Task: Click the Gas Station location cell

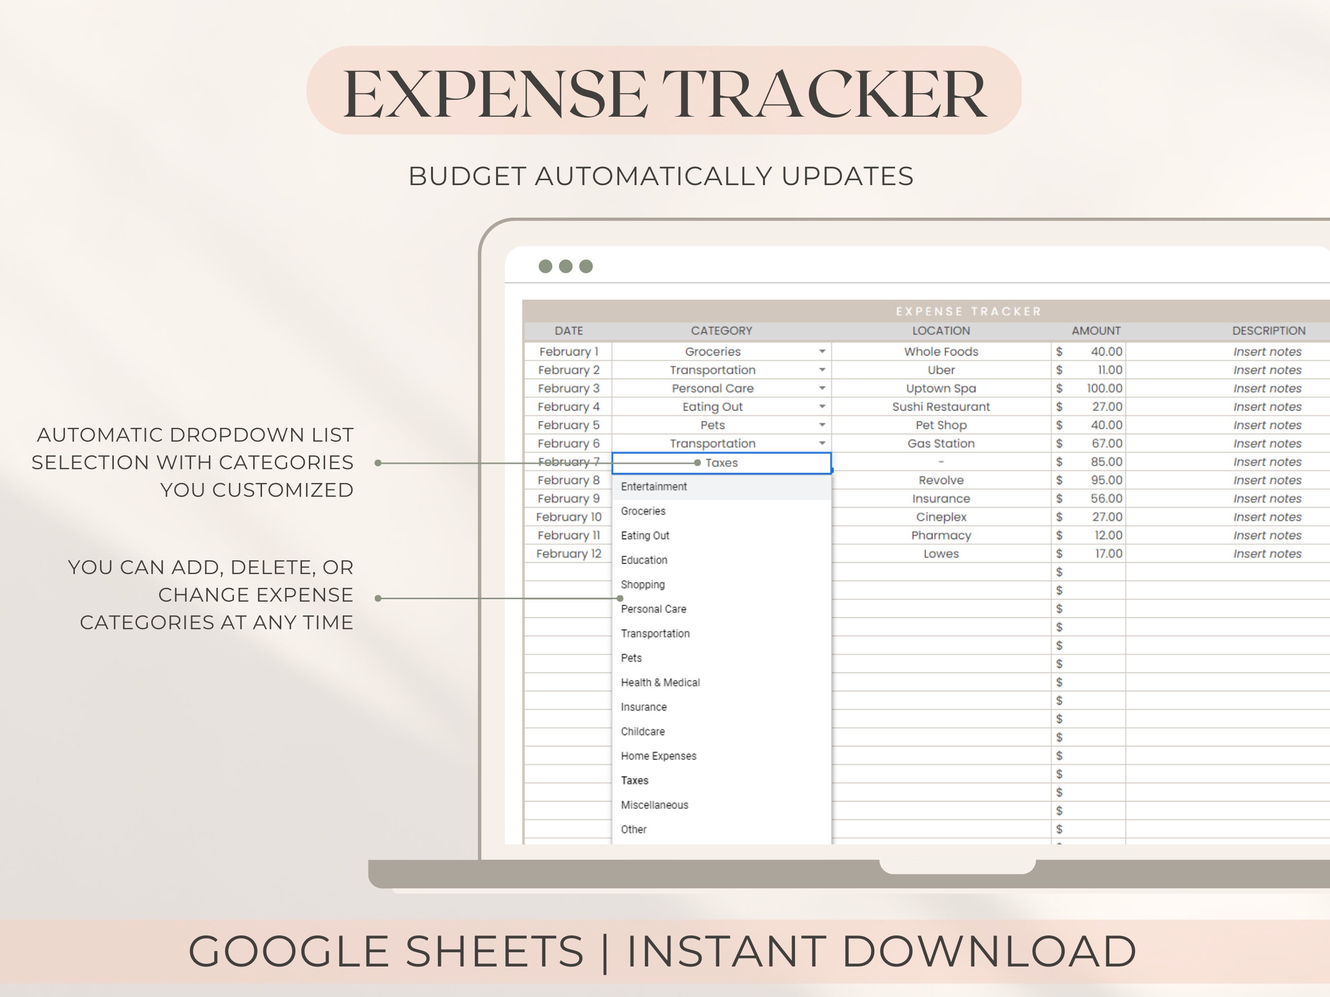Action: click(941, 444)
